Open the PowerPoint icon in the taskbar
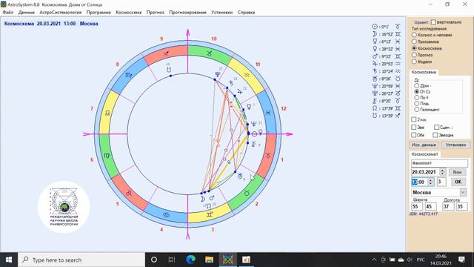 [246, 260]
